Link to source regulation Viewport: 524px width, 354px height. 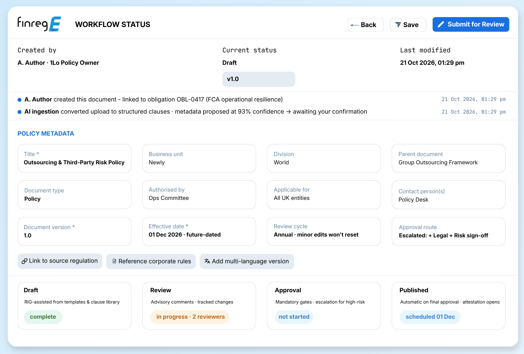click(x=60, y=261)
